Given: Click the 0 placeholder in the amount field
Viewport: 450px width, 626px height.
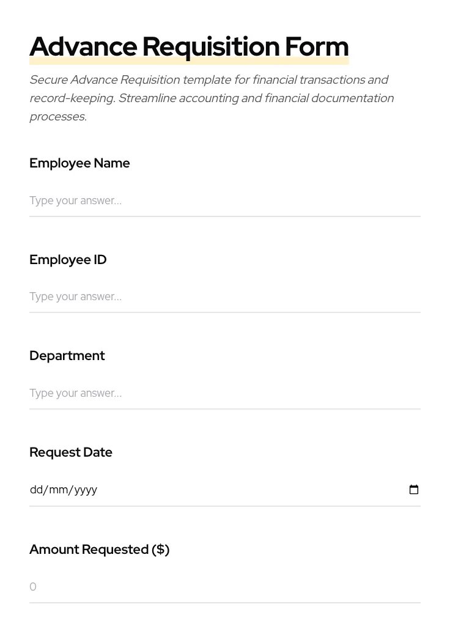Looking at the screenshot, I should [x=33, y=586].
